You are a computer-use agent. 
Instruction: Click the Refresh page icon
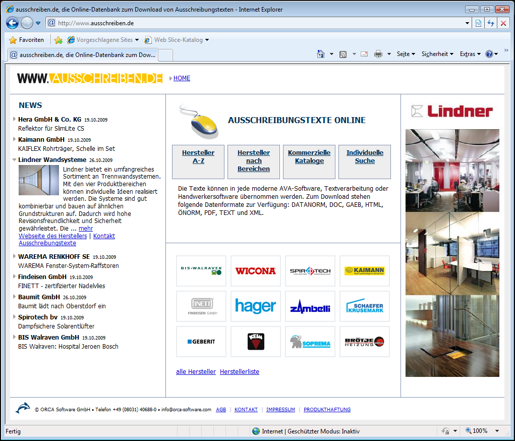click(491, 23)
